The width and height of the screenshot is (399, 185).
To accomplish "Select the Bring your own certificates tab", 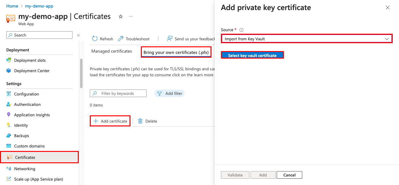I will tap(176, 51).
